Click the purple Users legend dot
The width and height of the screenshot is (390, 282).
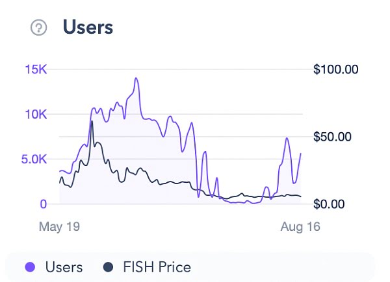pos(29,266)
